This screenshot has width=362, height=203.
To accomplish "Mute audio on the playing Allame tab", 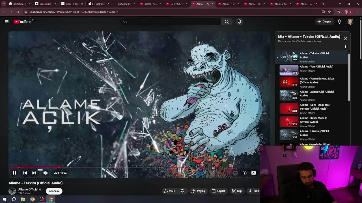I will click(x=208, y=4).
